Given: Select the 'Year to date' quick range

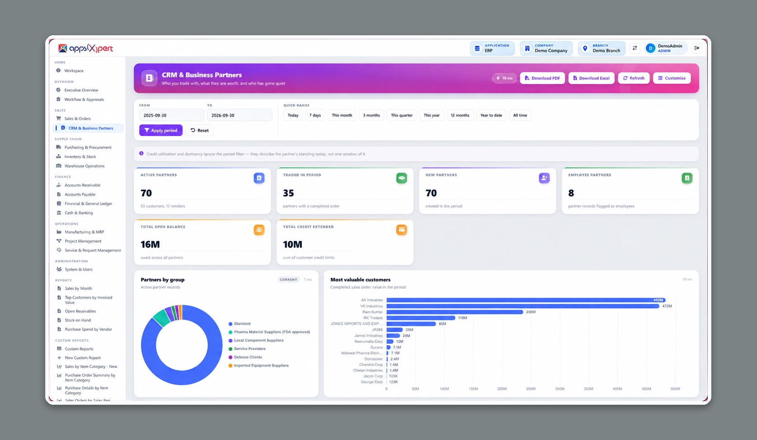Looking at the screenshot, I should tap(491, 116).
